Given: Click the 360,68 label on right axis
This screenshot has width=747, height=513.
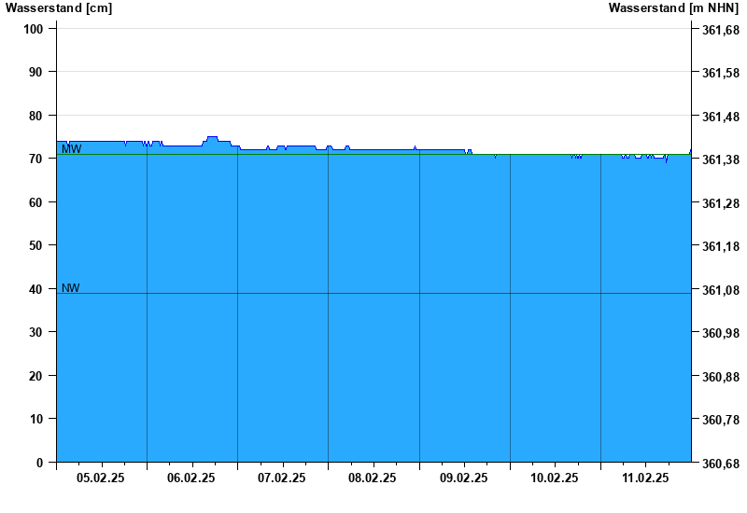Looking at the screenshot, I should (x=721, y=464).
